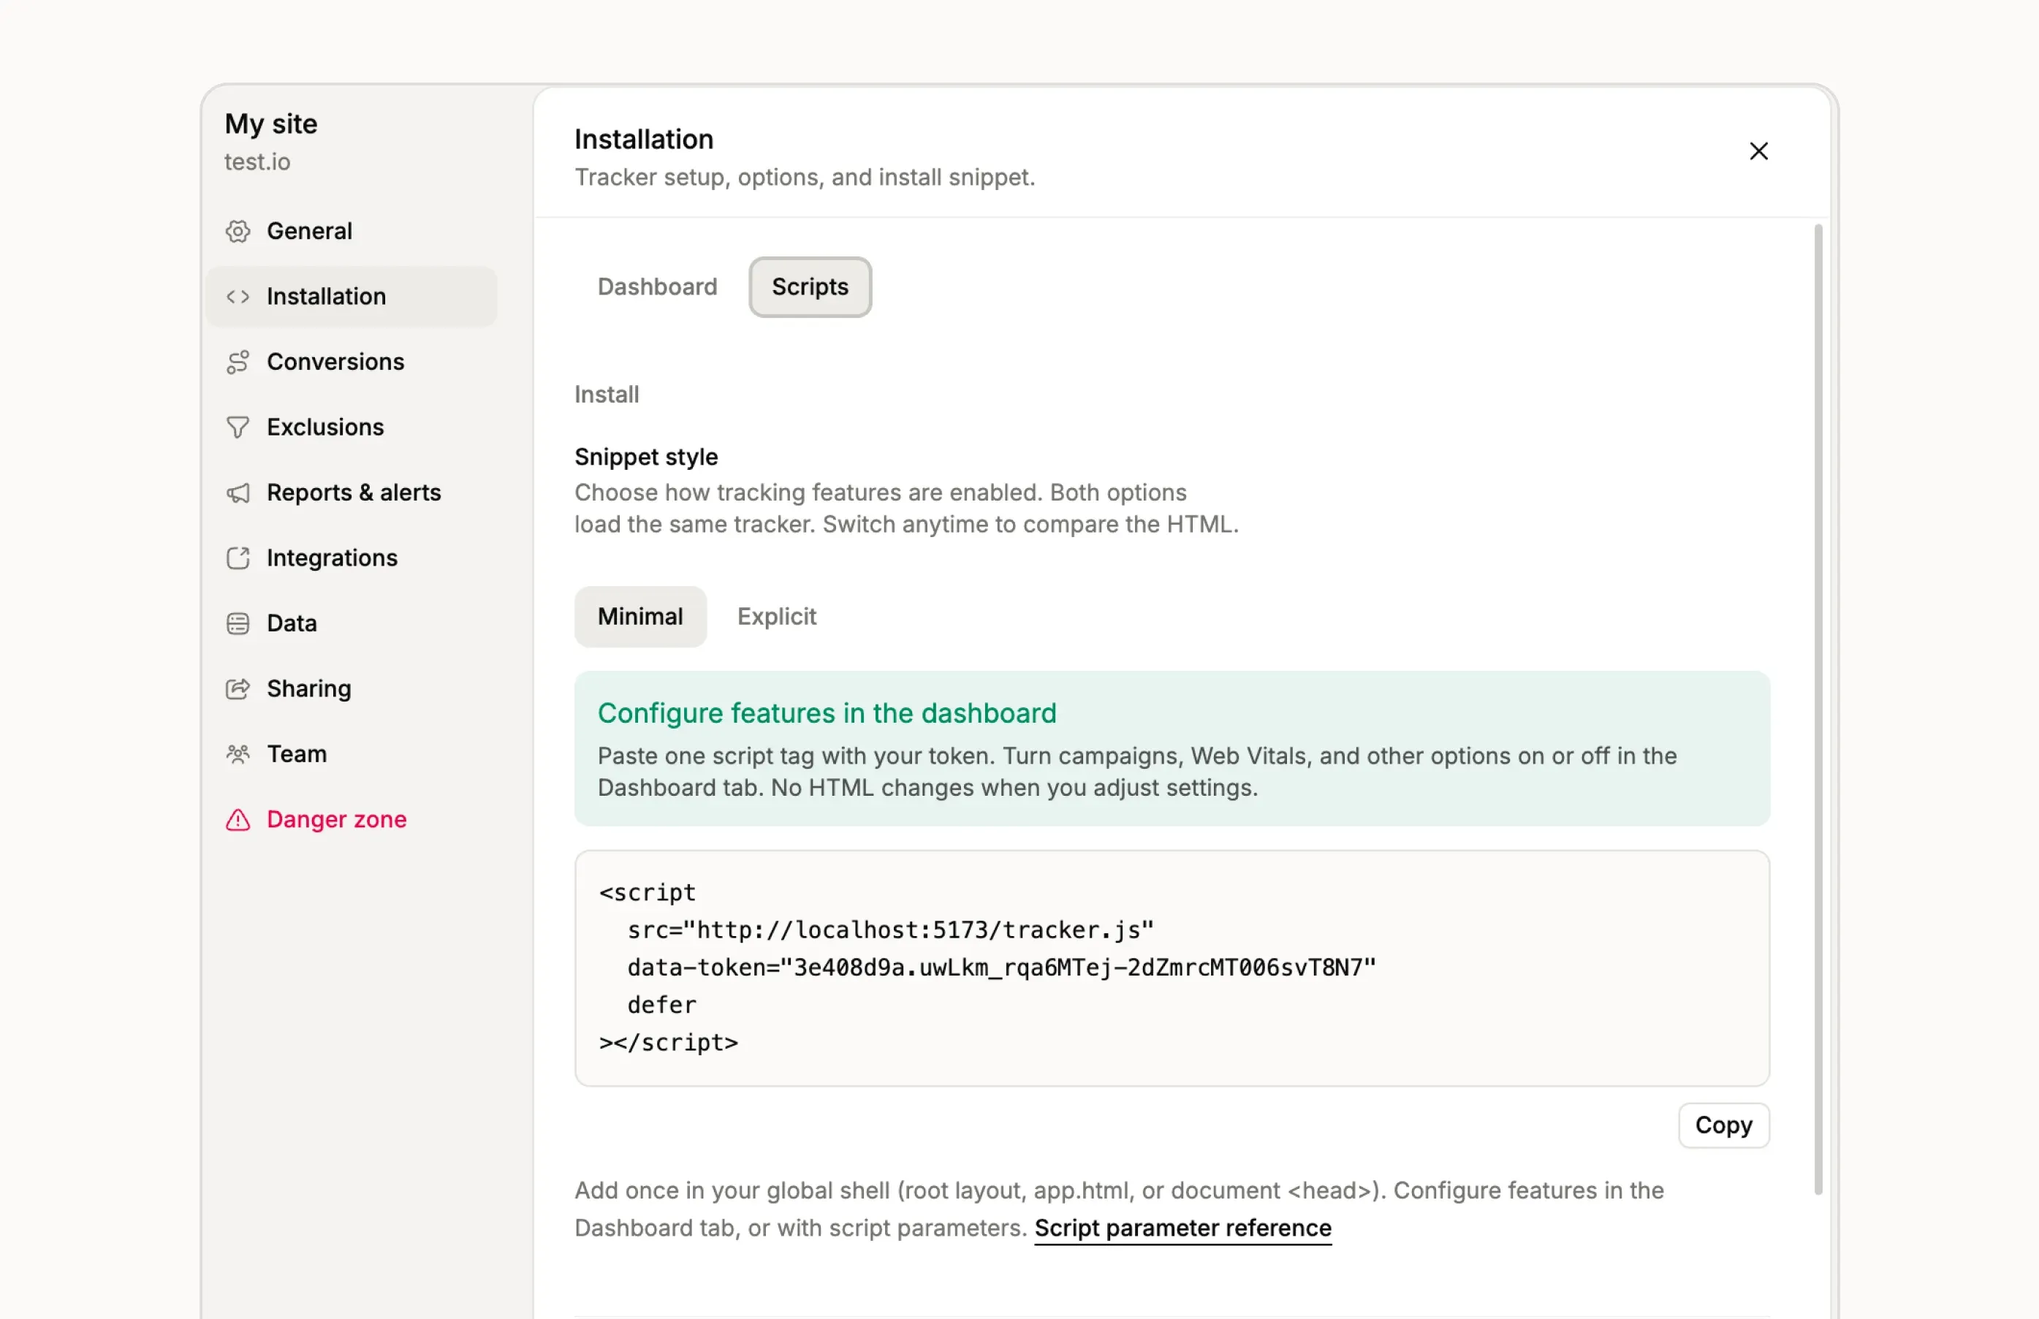Open Integrations settings

pos(351,558)
